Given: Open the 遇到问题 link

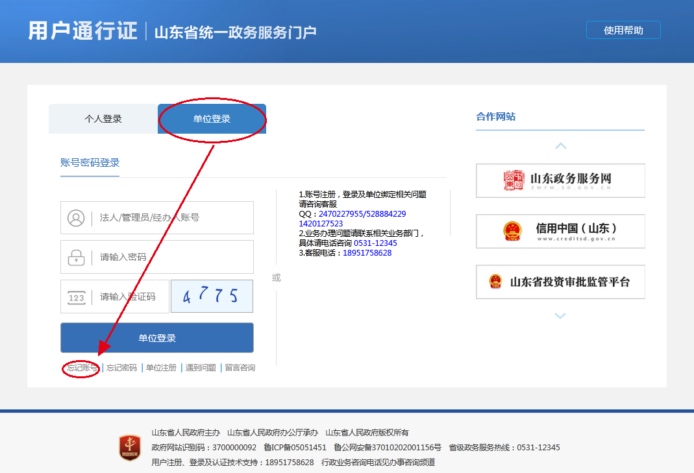Looking at the screenshot, I should tap(201, 368).
